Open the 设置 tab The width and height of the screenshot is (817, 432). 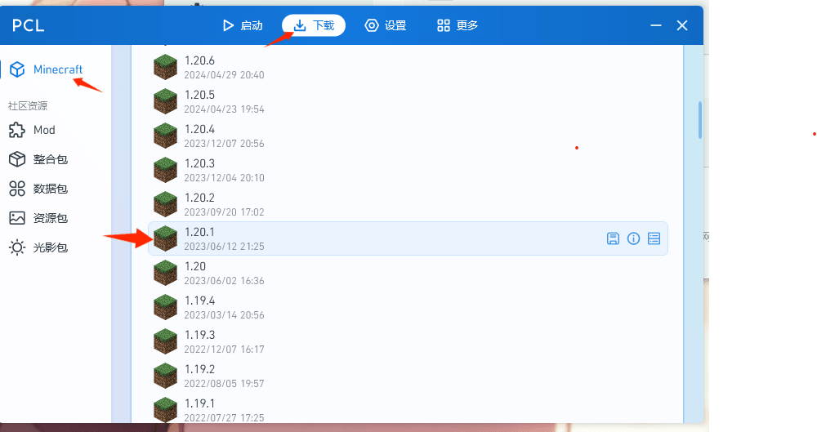(x=386, y=25)
